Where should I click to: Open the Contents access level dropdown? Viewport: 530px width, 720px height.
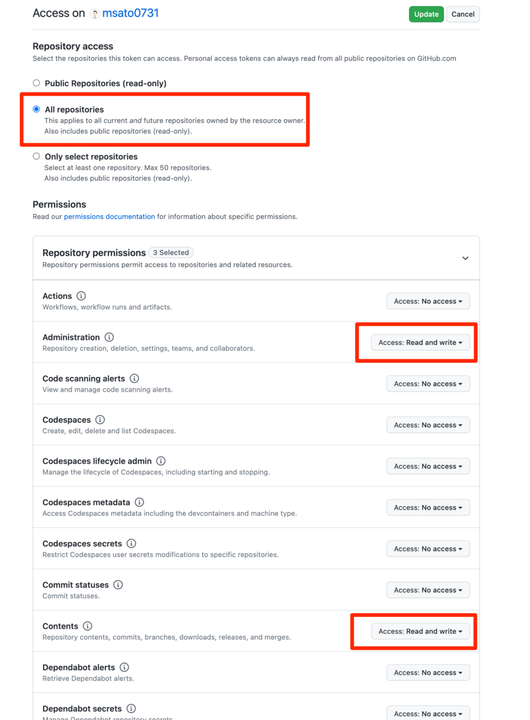[x=420, y=631]
